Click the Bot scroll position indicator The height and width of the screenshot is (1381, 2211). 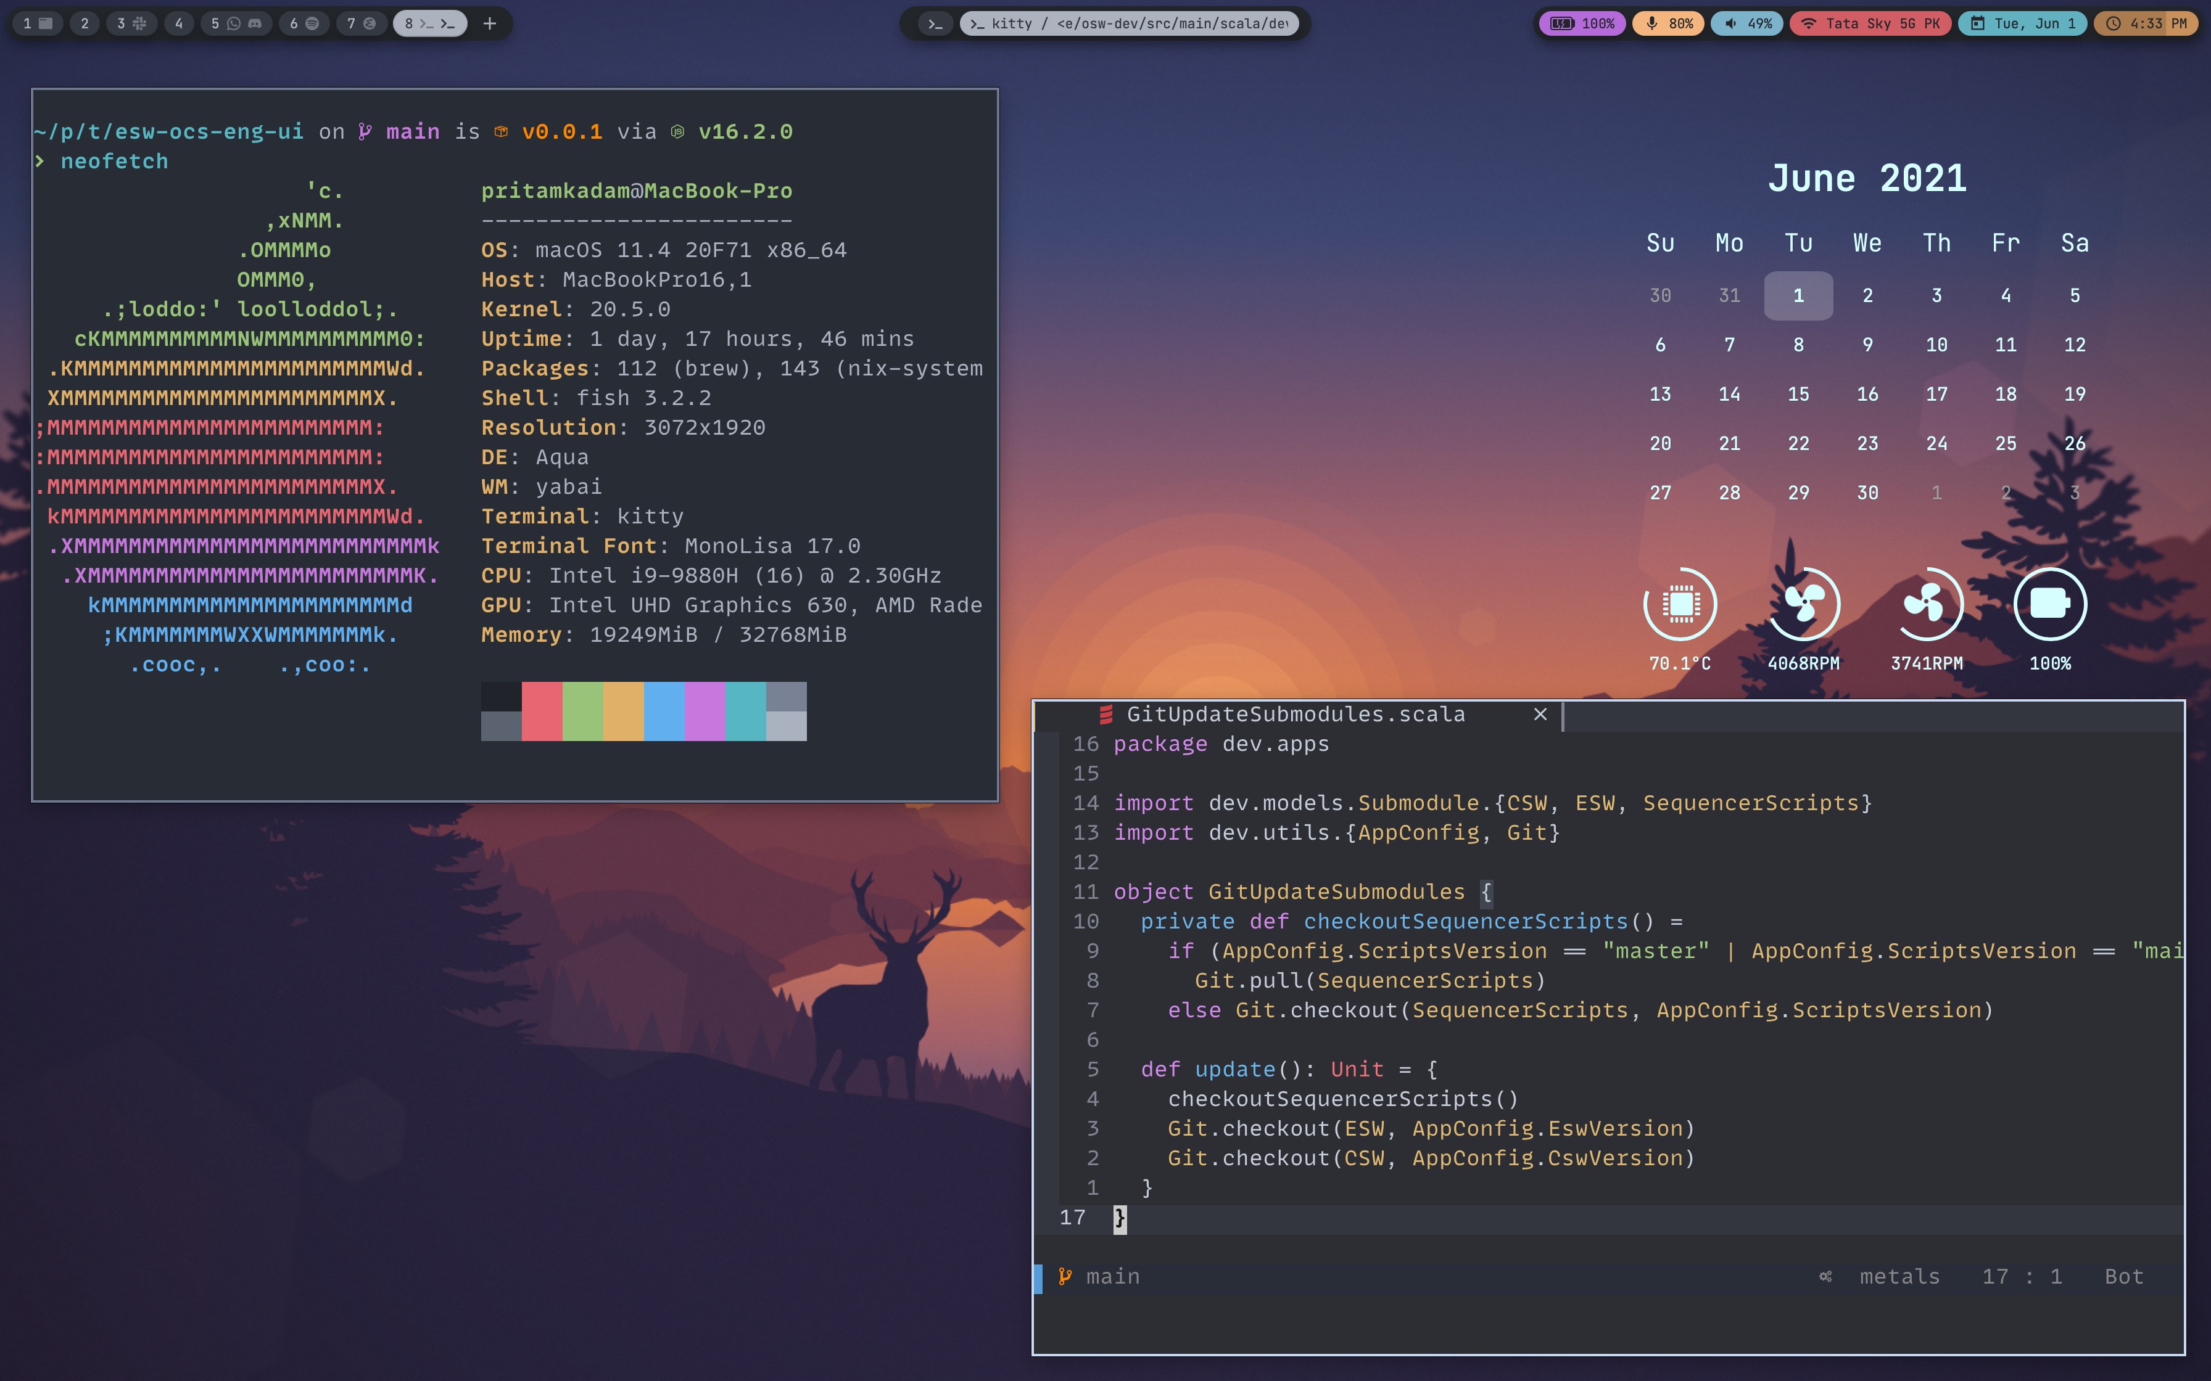pos(2123,1276)
